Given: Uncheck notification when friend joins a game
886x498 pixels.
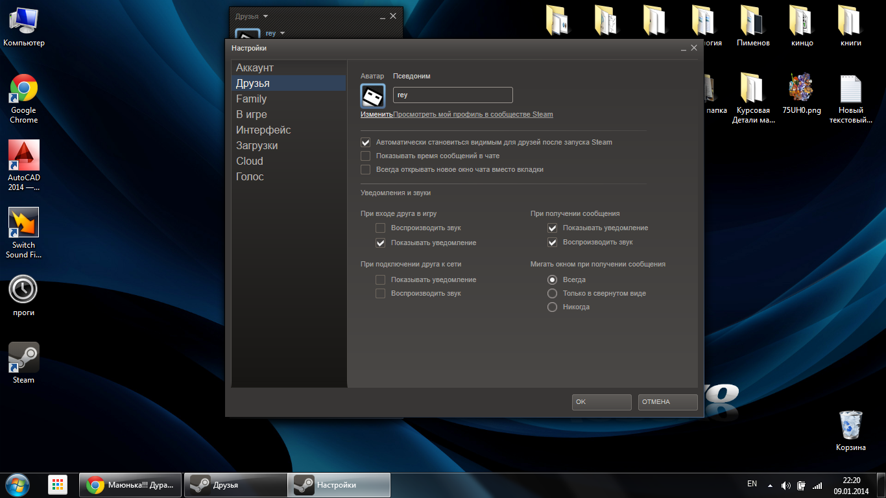Looking at the screenshot, I should [x=380, y=243].
